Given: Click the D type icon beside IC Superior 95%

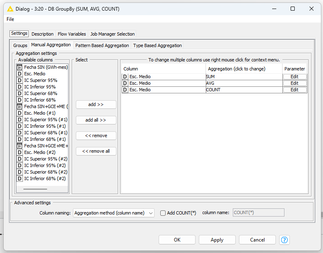Looking at the screenshot, I should coord(19,80).
